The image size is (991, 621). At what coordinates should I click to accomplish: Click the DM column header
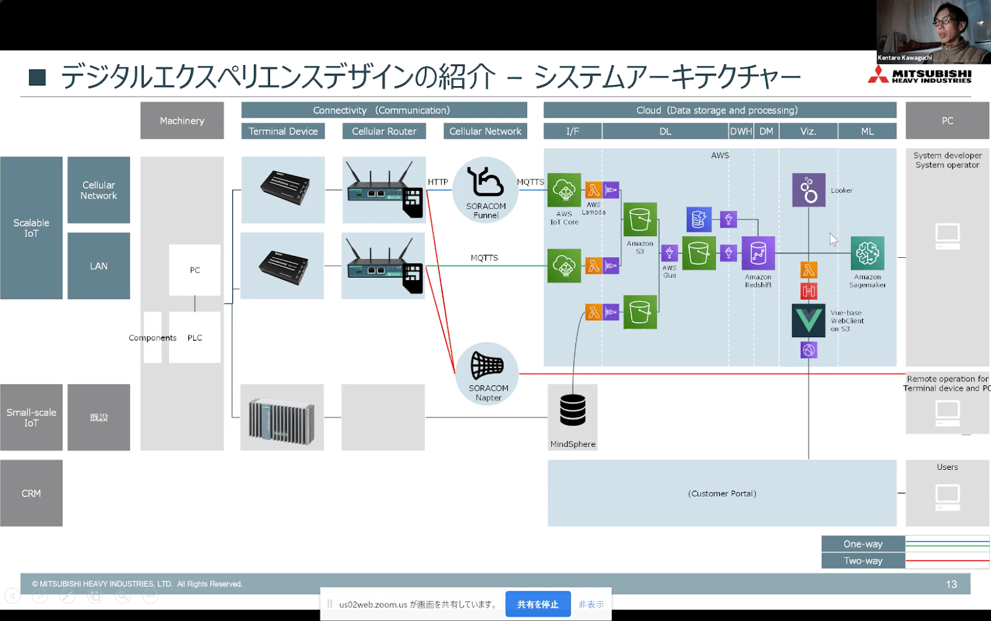coord(766,131)
